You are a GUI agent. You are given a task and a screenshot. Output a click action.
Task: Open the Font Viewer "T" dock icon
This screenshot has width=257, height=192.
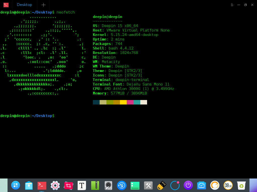pos(82,185)
